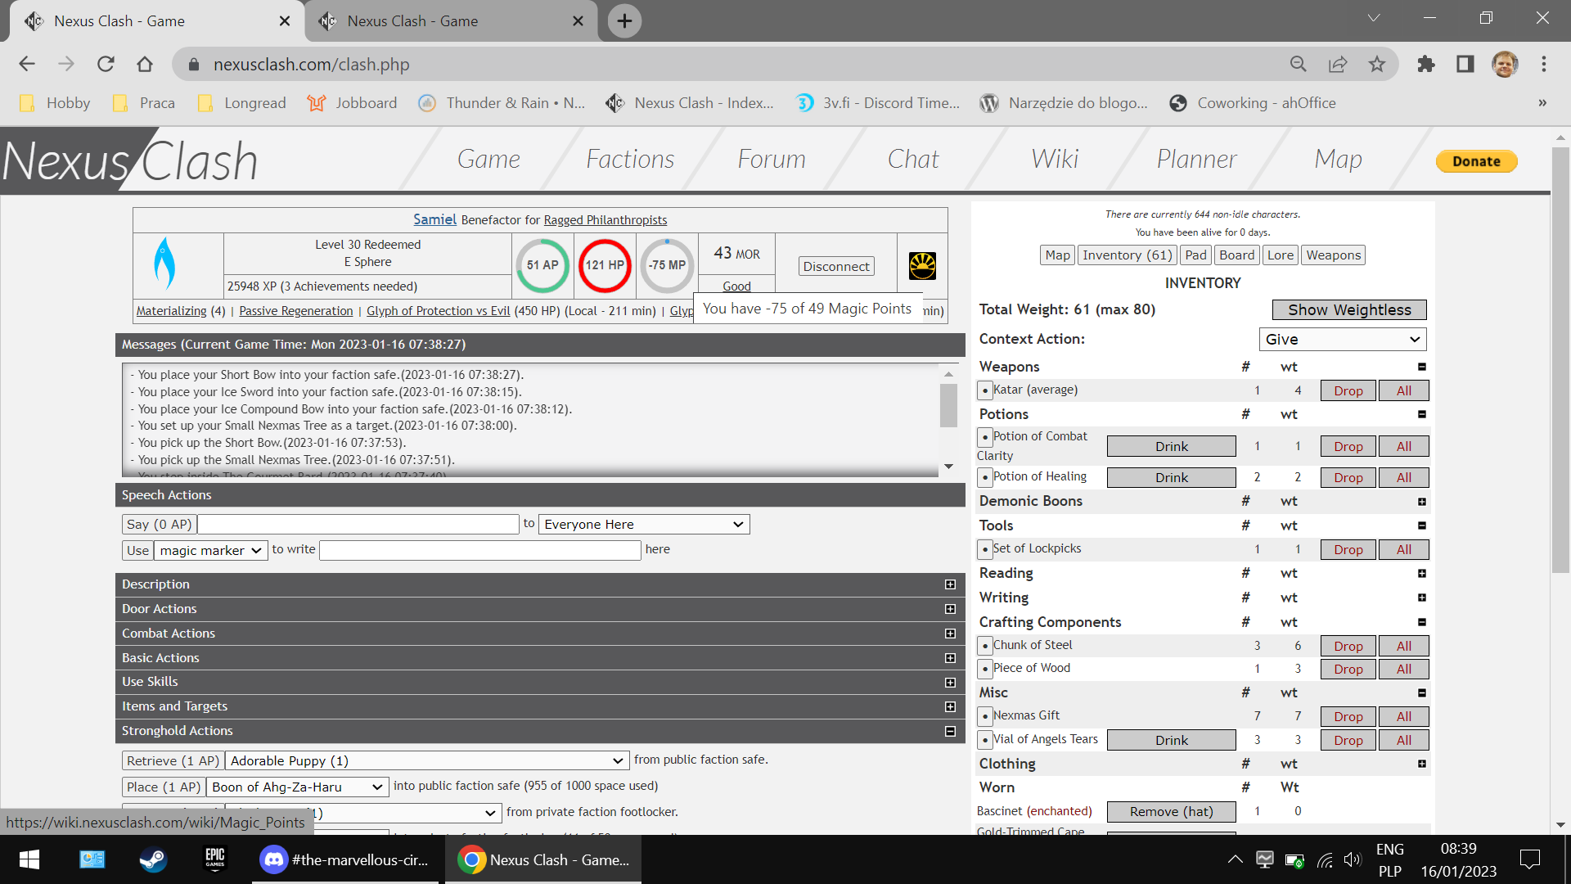The width and height of the screenshot is (1571, 884).
Task: Show more bookmarks chevron
Action: 1542,103
